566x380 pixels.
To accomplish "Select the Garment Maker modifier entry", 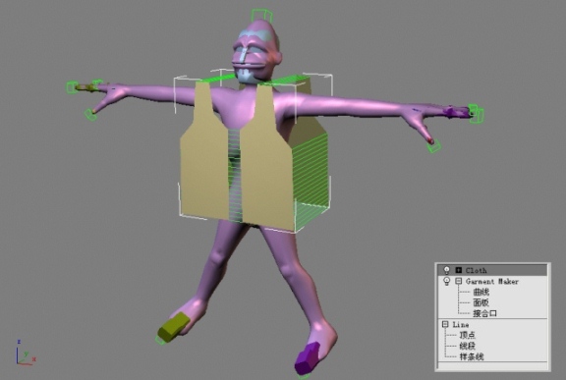I will click(492, 281).
